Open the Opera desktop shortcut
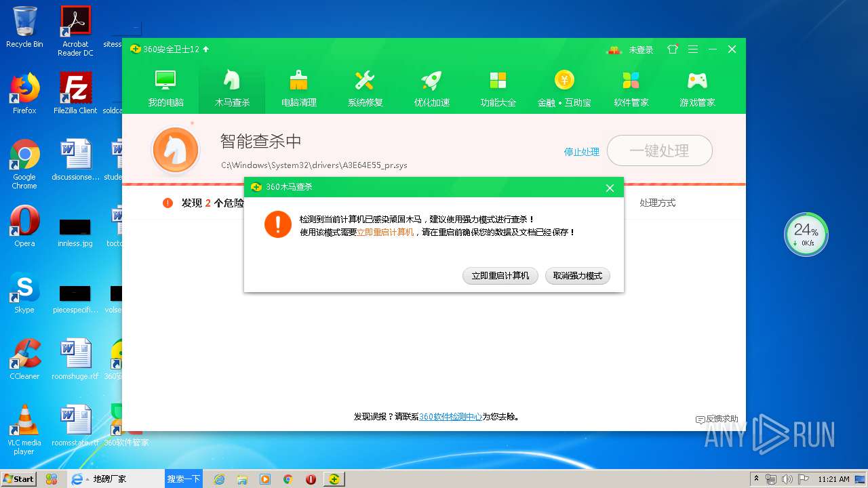Screen dimensions: 868x488 coord(24,226)
